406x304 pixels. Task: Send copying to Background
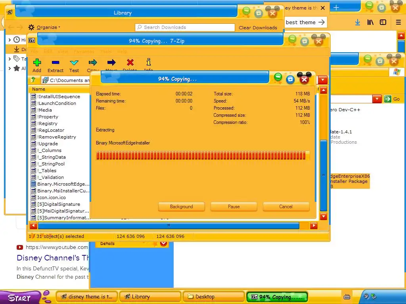[x=181, y=207]
